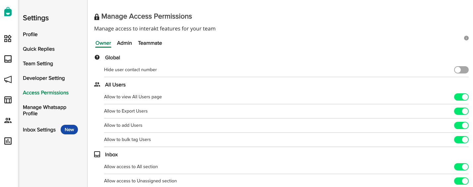Open the inbox tray icon in sidebar

8,59
